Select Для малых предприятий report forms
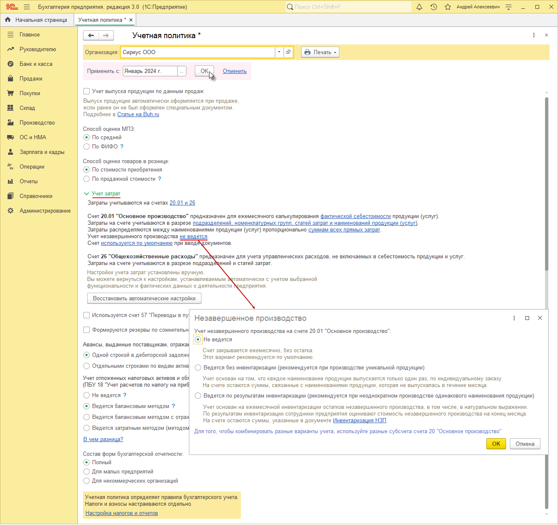Image resolution: width=558 pixels, height=525 pixels. pyautogui.click(x=86, y=471)
